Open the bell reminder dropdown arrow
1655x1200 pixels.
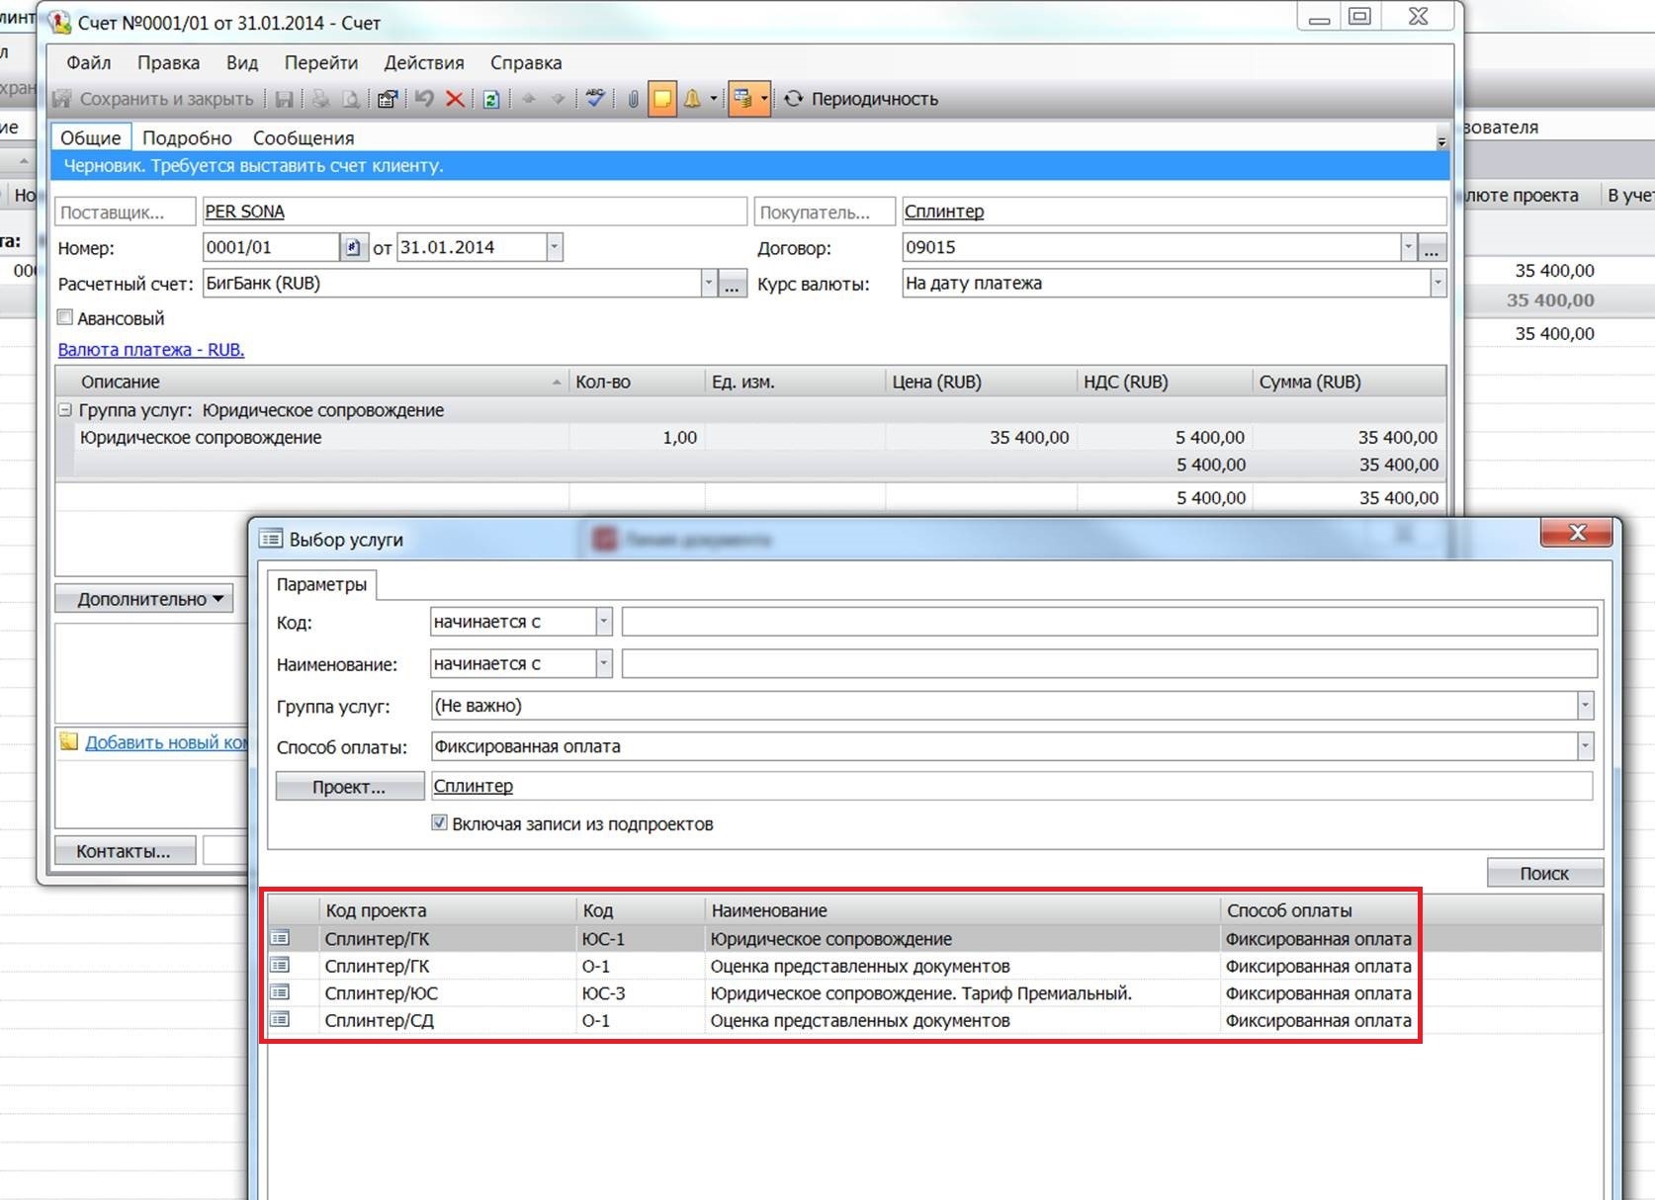pyautogui.click(x=714, y=99)
